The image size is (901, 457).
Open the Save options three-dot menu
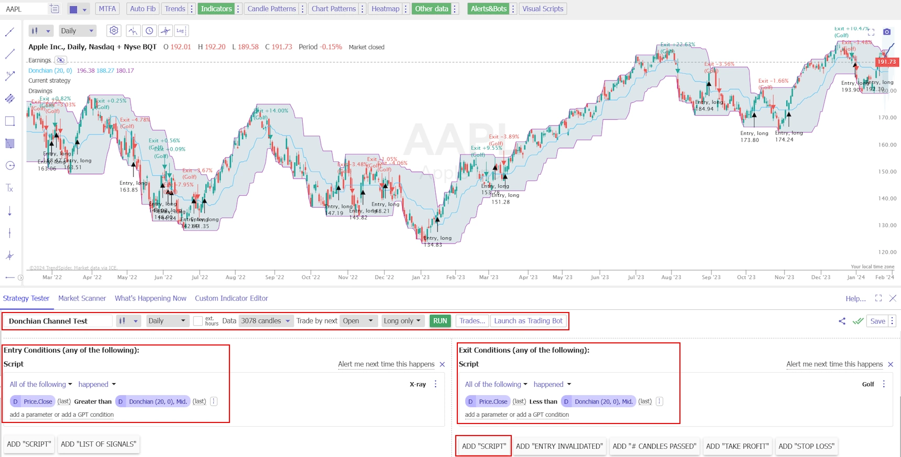893,321
